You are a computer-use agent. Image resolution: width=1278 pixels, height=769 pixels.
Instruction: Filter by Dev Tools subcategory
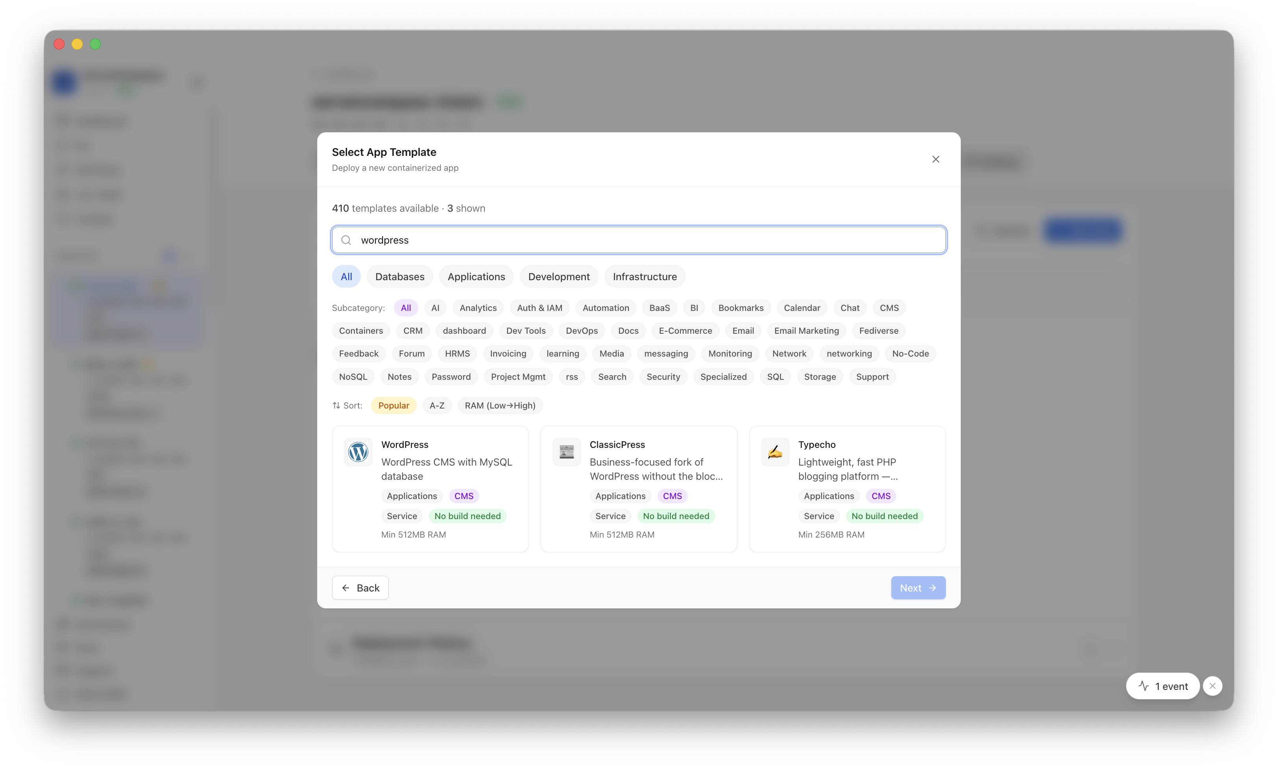(x=525, y=331)
